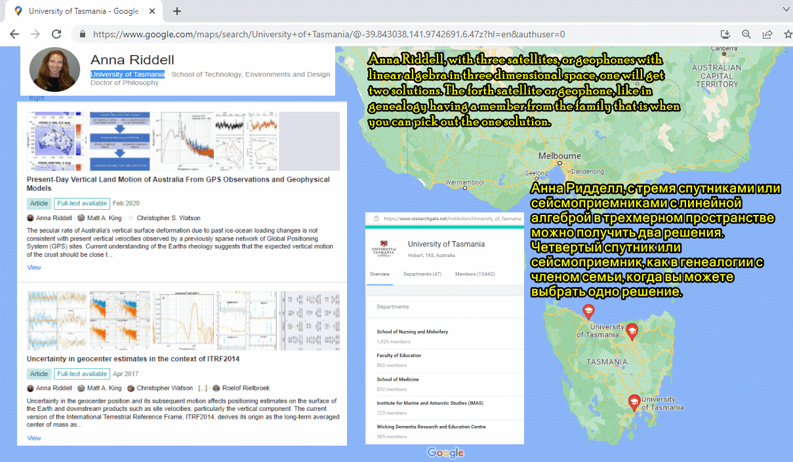Click the blue flowchart thumbnail in first article
The image size is (793, 462).
(120, 141)
